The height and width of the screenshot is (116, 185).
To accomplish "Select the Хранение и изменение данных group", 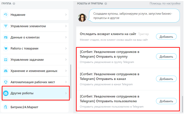I will [35, 71].
